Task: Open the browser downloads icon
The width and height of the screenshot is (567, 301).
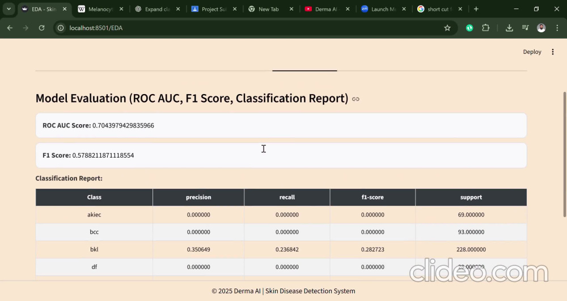Action: (509, 28)
